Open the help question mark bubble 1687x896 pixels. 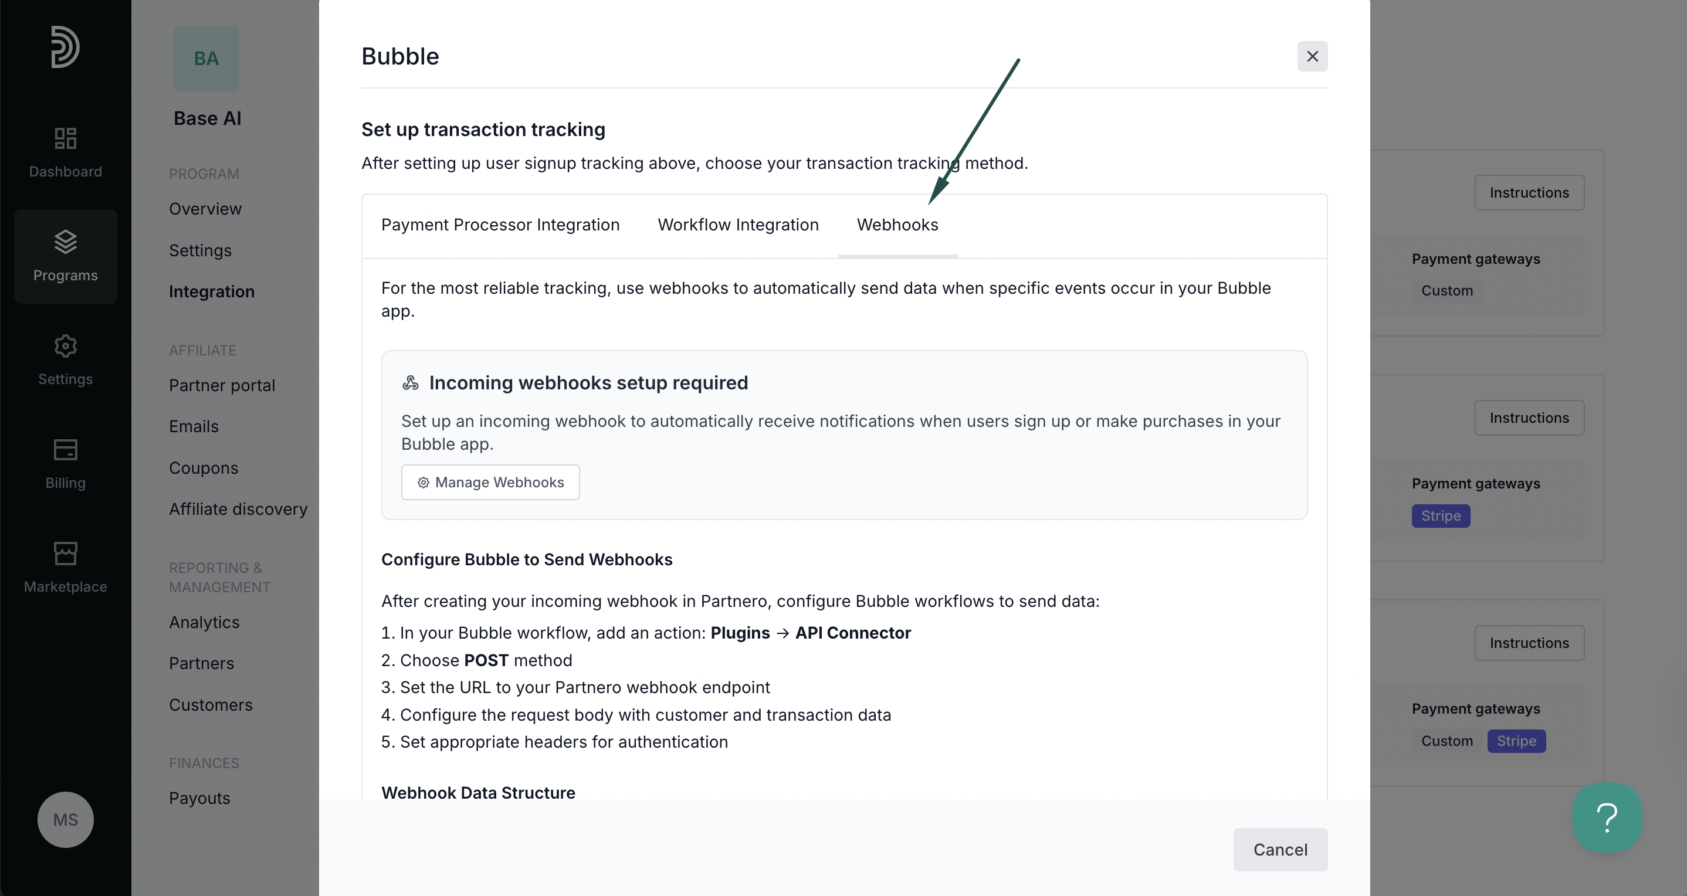(x=1607, y=817)
